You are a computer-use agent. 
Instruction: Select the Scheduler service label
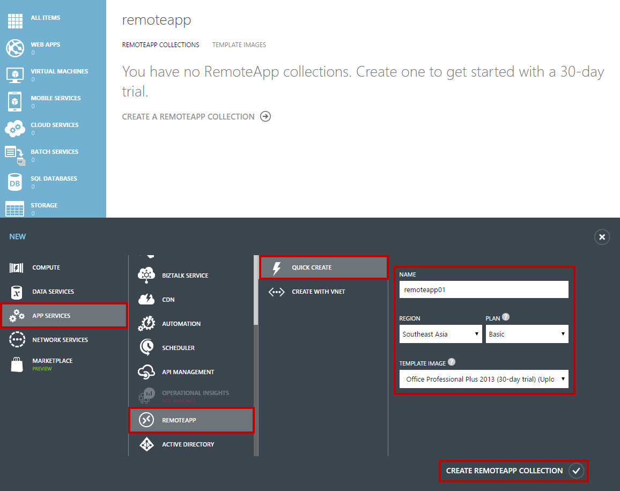click(x=178, y=348)
